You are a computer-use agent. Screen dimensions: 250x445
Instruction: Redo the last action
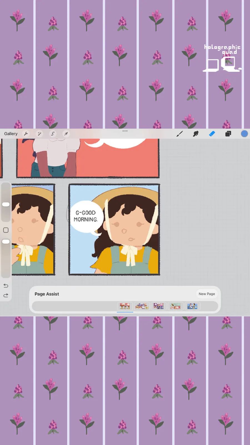[6, 295]
